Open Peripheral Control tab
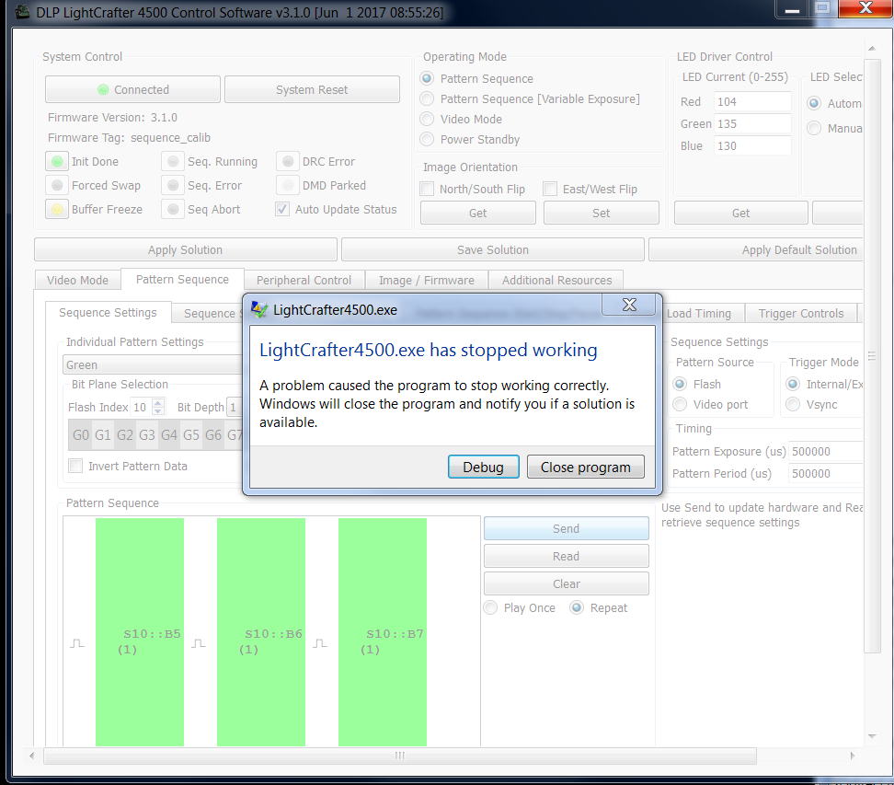The height and width of the screenshot is (785, 894). 304,280
